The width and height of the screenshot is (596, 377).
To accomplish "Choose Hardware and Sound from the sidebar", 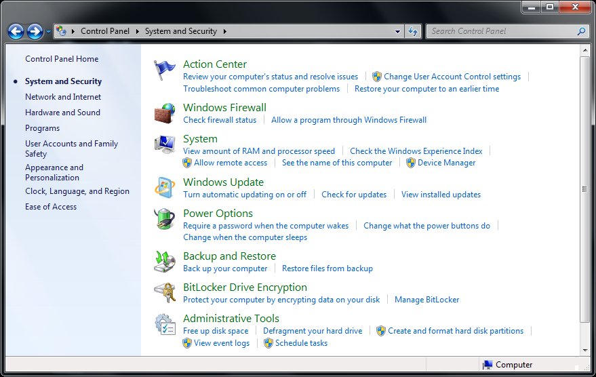I will 62,113.
